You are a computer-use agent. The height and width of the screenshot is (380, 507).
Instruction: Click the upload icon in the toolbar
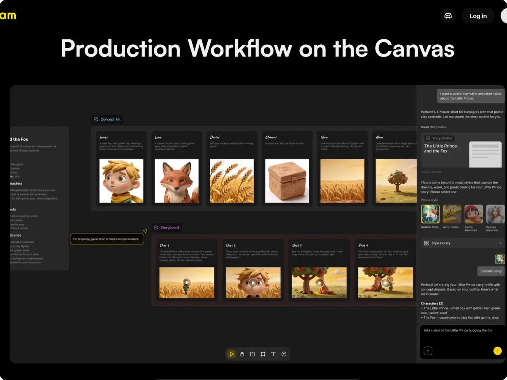tap(283, 354)
